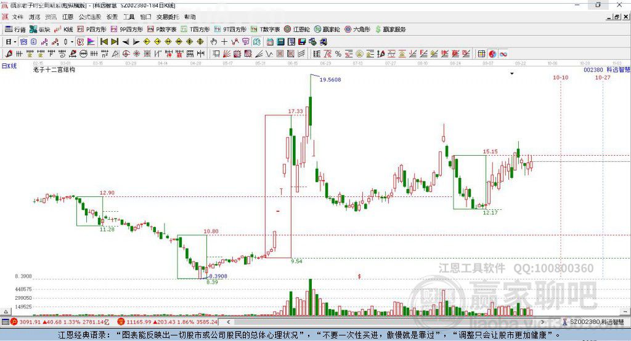631x341 pixels.
Task: Click the 老子十二宫结构 indicator label
Action: [x=54, y=70]
